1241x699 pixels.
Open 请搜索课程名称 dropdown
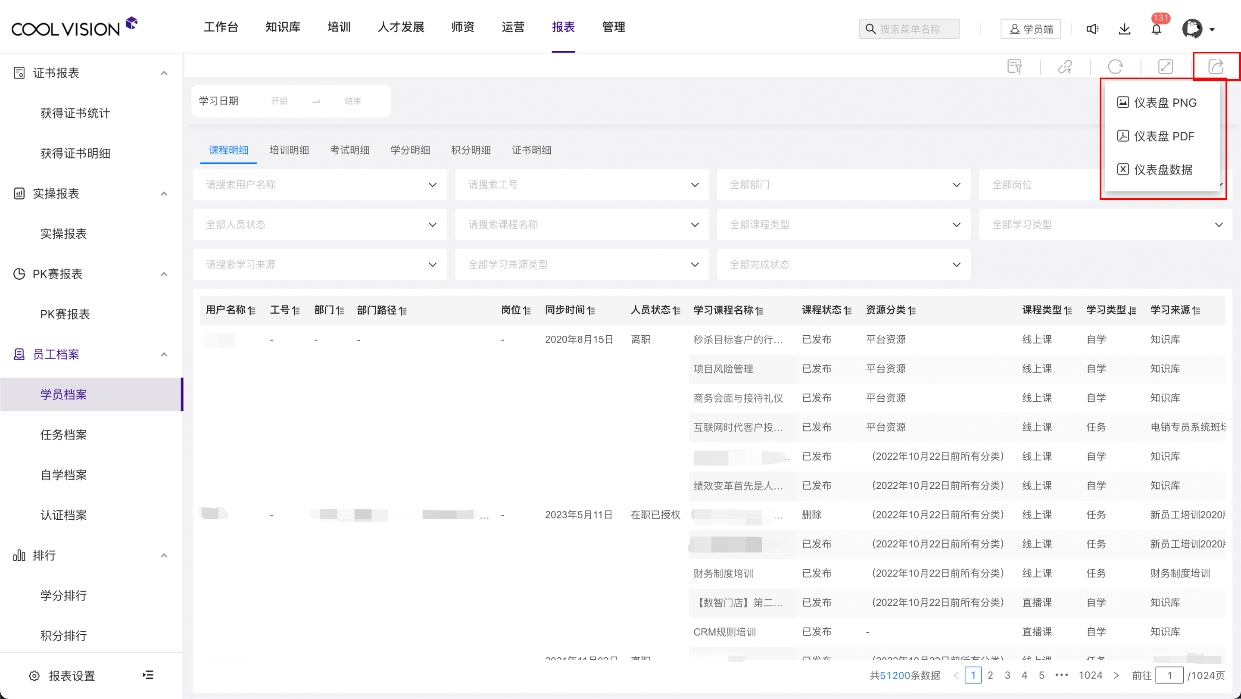(582, 225)
